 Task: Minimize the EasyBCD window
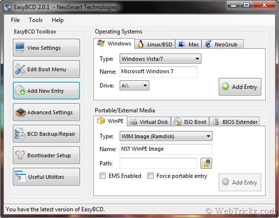pos(234,5)
